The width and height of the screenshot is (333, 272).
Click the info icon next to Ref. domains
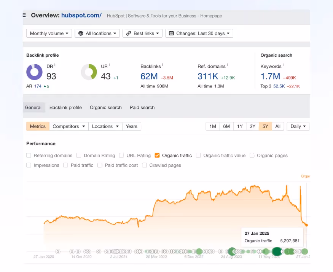(x=227, y=65)
